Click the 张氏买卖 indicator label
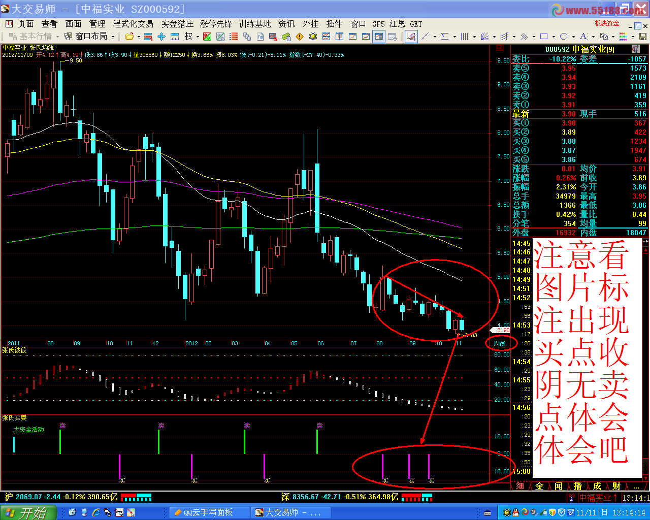Screen dimensions: 650x520 coord(14,418)
